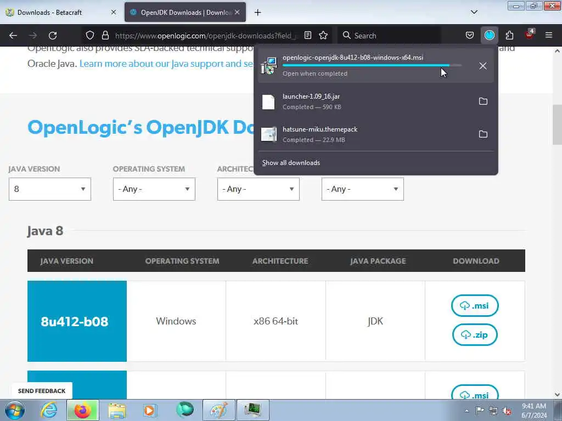This screenshot has width=562, height=421.
Task: Open Windows Explorer folder from taskbar
Action: tap(117, 410)
